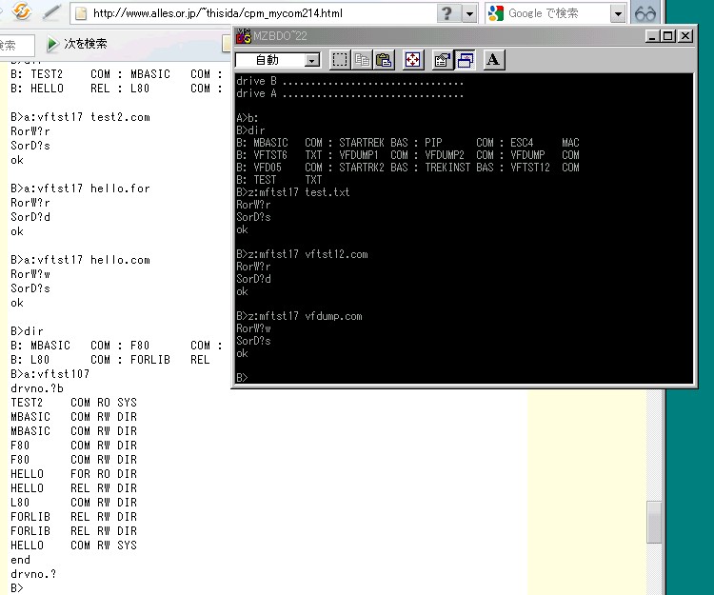The image size is (714, 595).
Task: Click the browser address bar URL field
Action: 253,13
